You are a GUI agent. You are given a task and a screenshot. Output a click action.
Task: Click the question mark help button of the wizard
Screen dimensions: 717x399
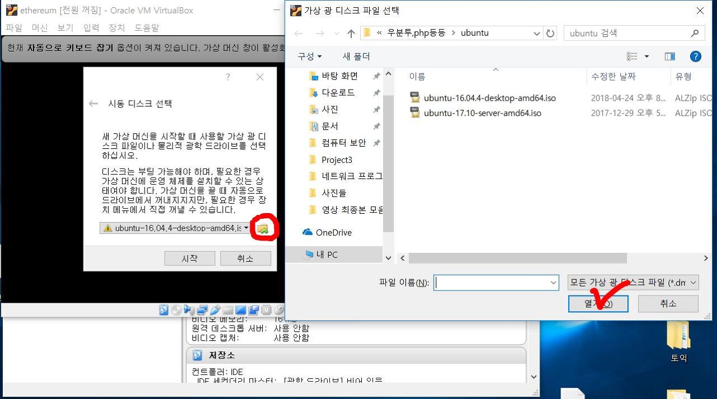tap(228, 77)
